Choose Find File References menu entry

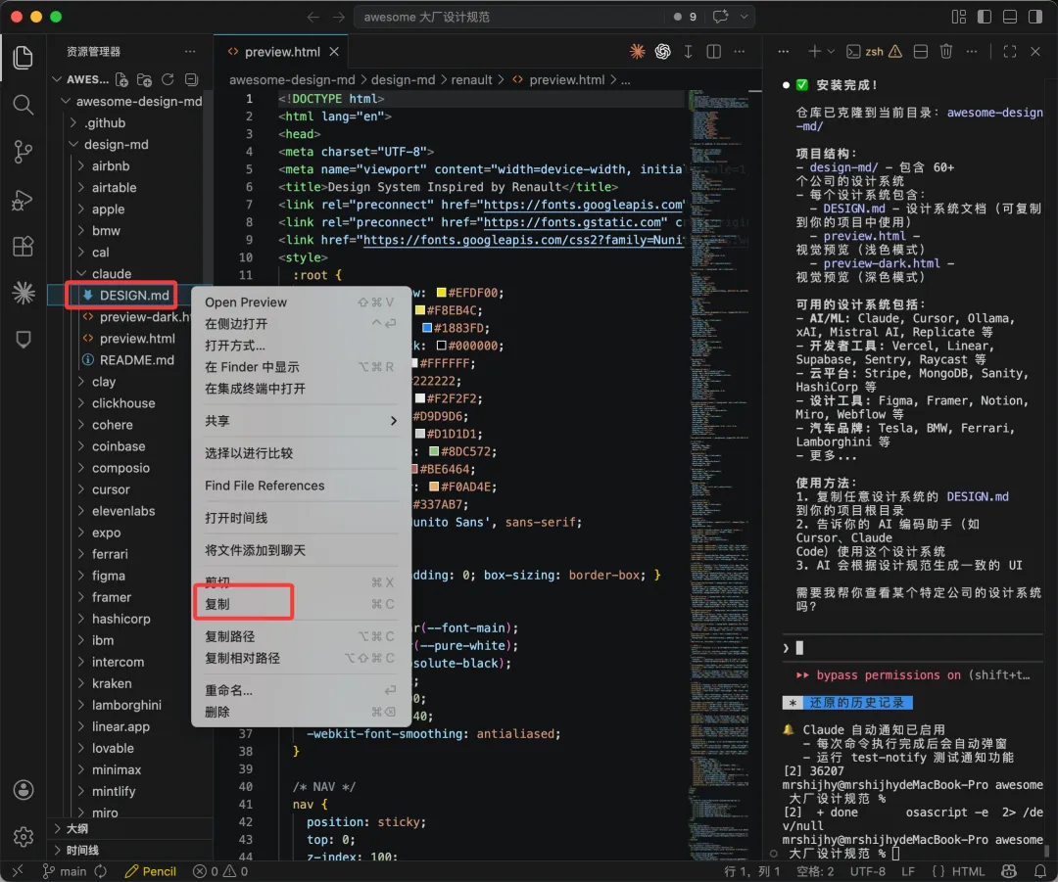click(301, 486)
